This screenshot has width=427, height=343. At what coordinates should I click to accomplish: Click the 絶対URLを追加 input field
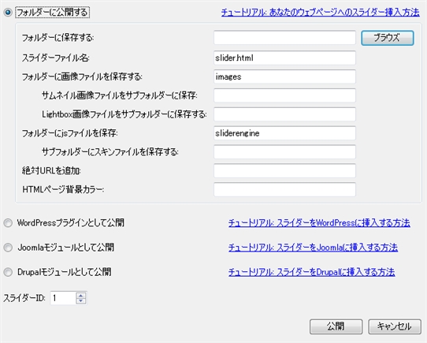click(284, 170)
